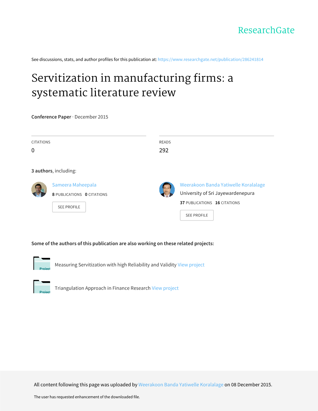Viewport: 318px width, 411px height.
Task: Open View project for Triangulation Approach
Action: pyautogui.click(x=165, y=288)
